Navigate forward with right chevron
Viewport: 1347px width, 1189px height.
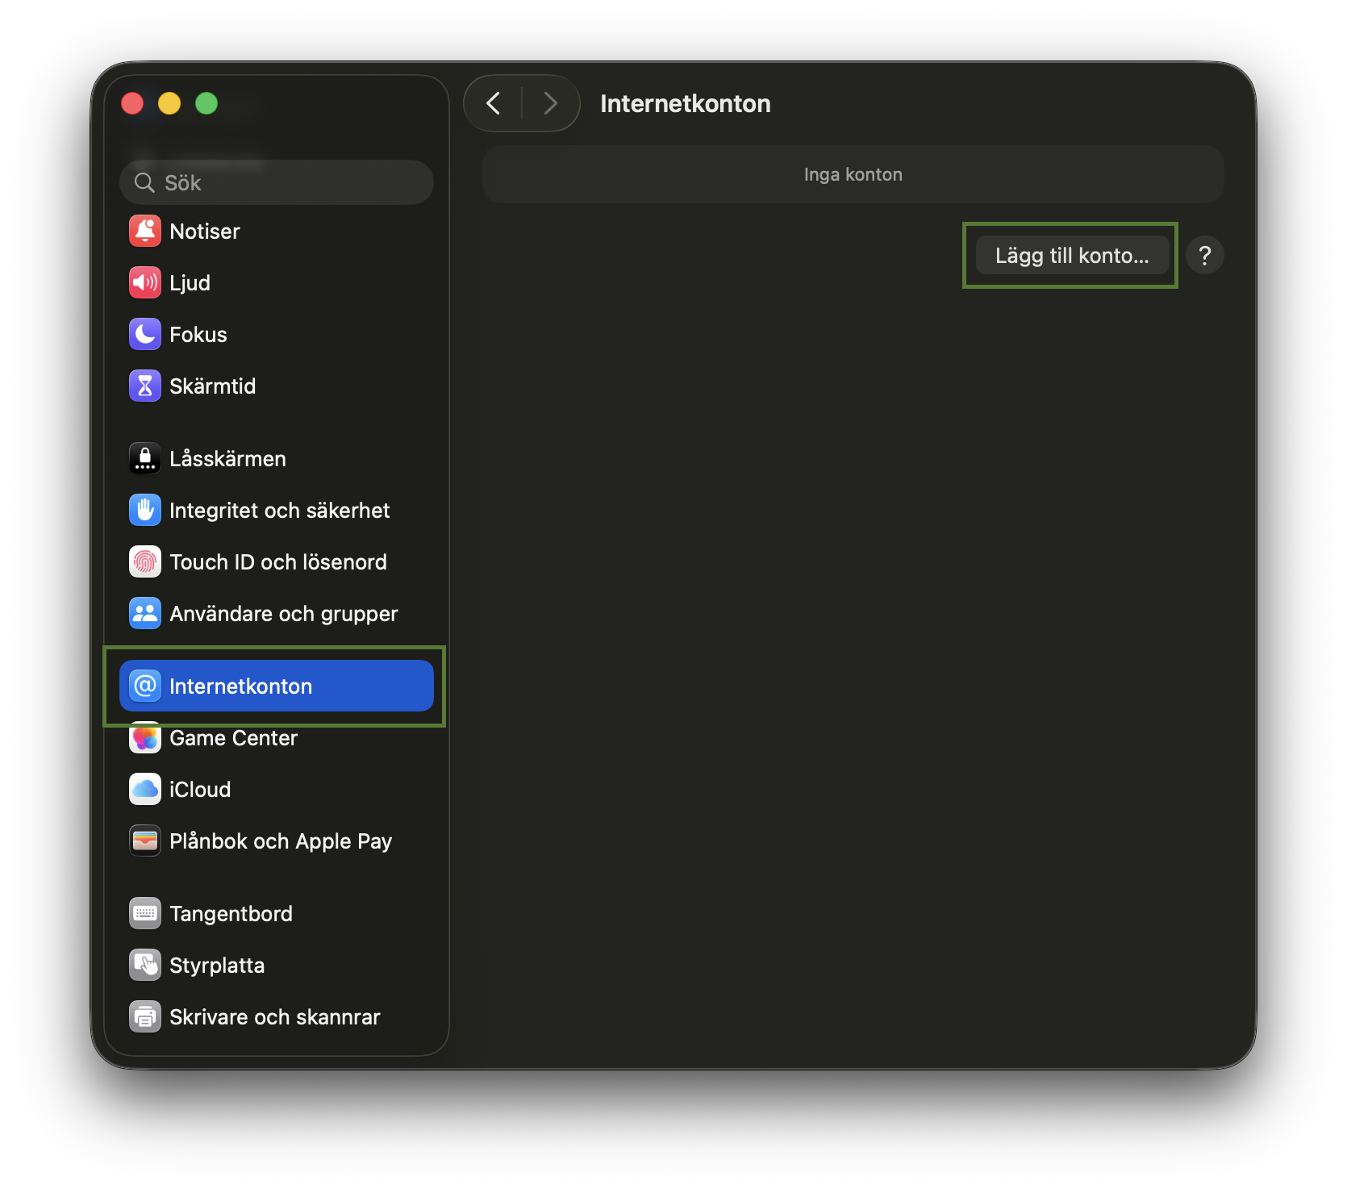(x=550, y=103)
